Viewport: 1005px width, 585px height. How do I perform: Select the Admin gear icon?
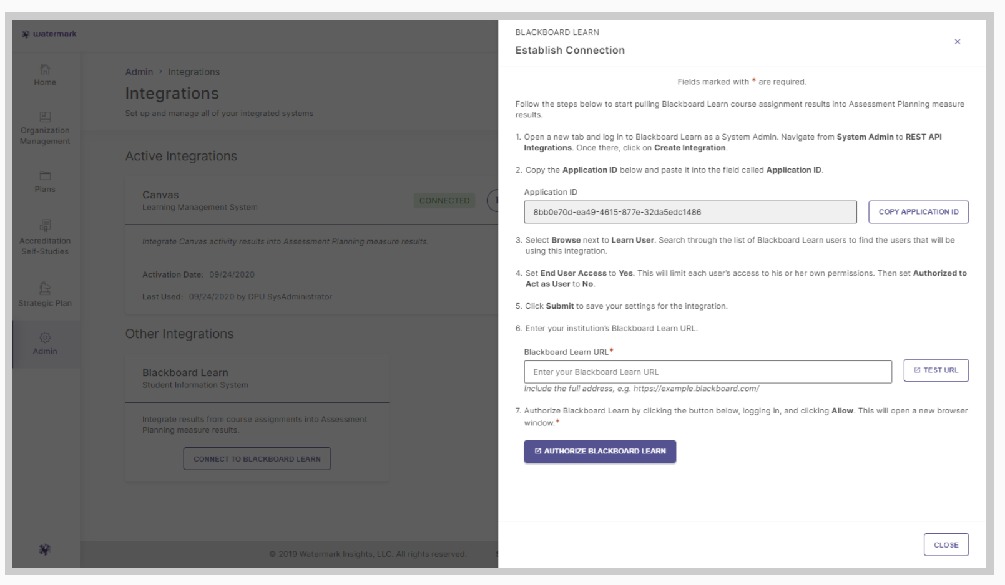[45, 337]
